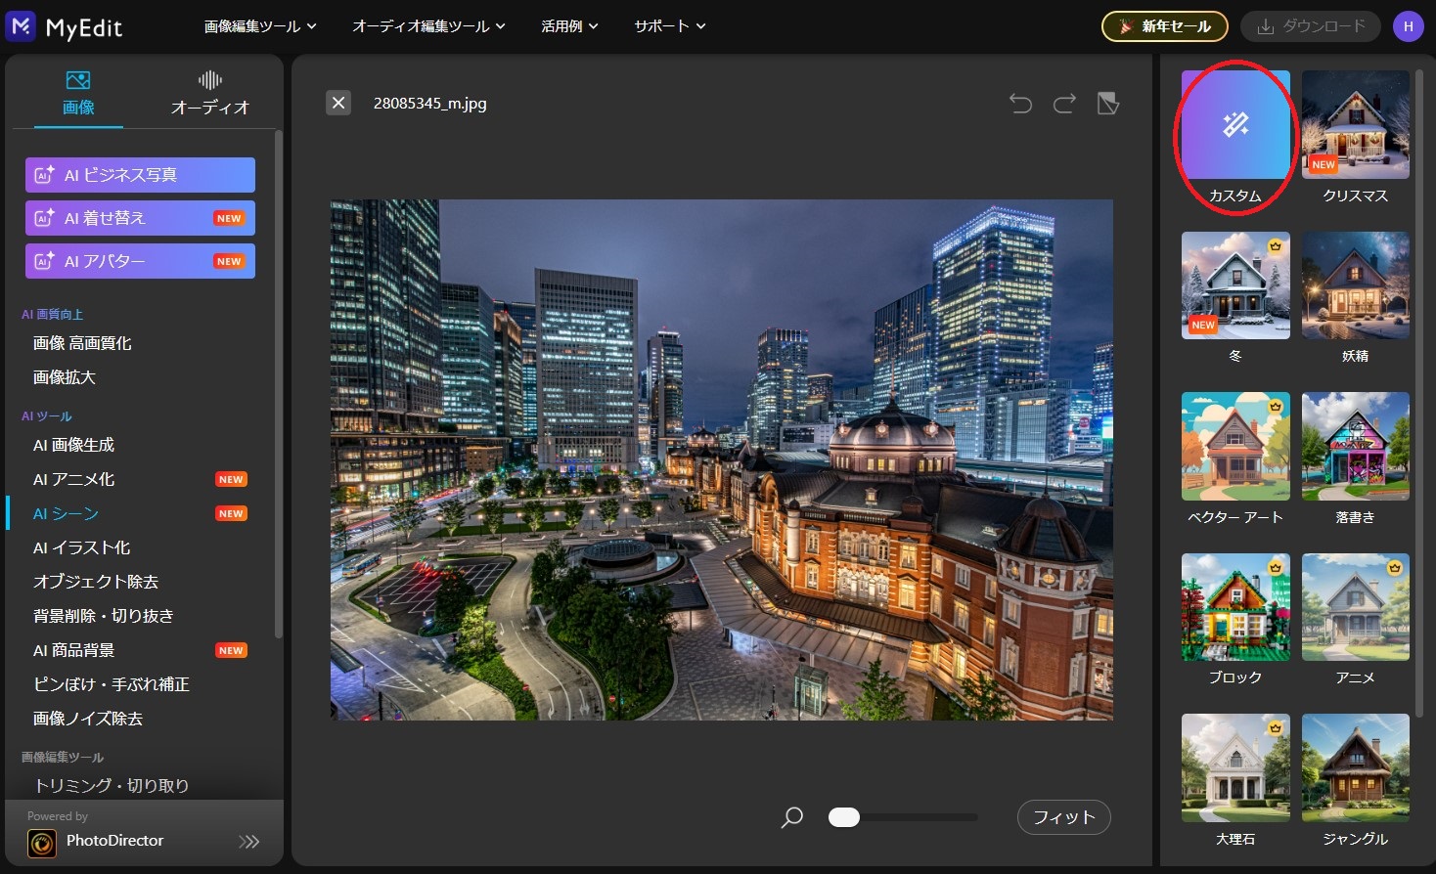Open the オーディオ編集ツール dropdown menu

coord(428,26)
